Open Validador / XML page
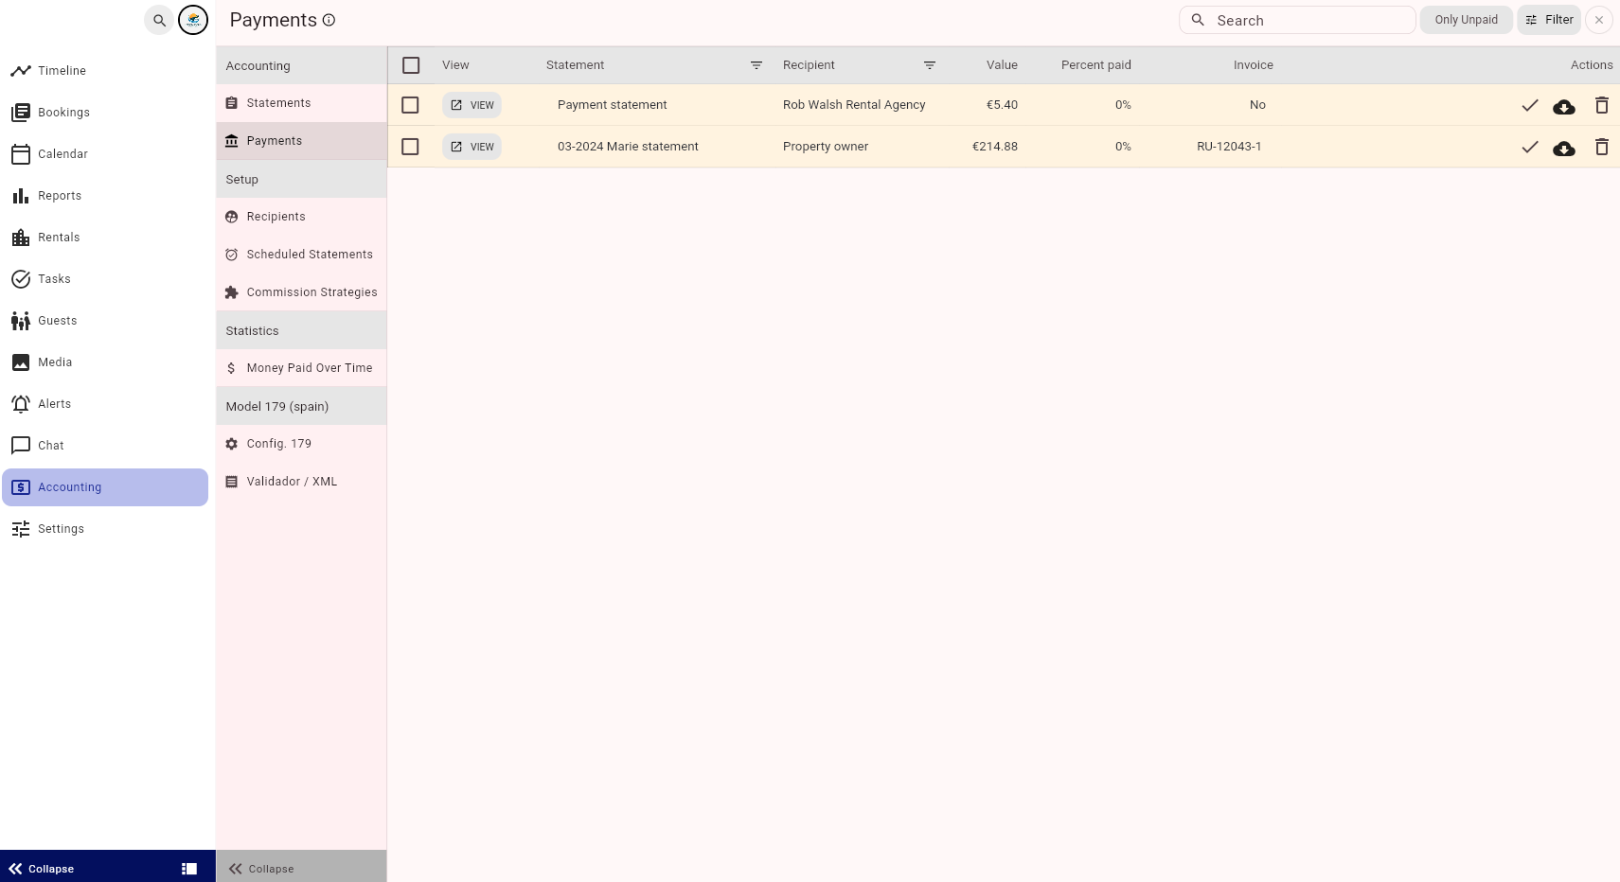Image resolution: width=1620 pixels, height=882 pixels. [301, 482]
